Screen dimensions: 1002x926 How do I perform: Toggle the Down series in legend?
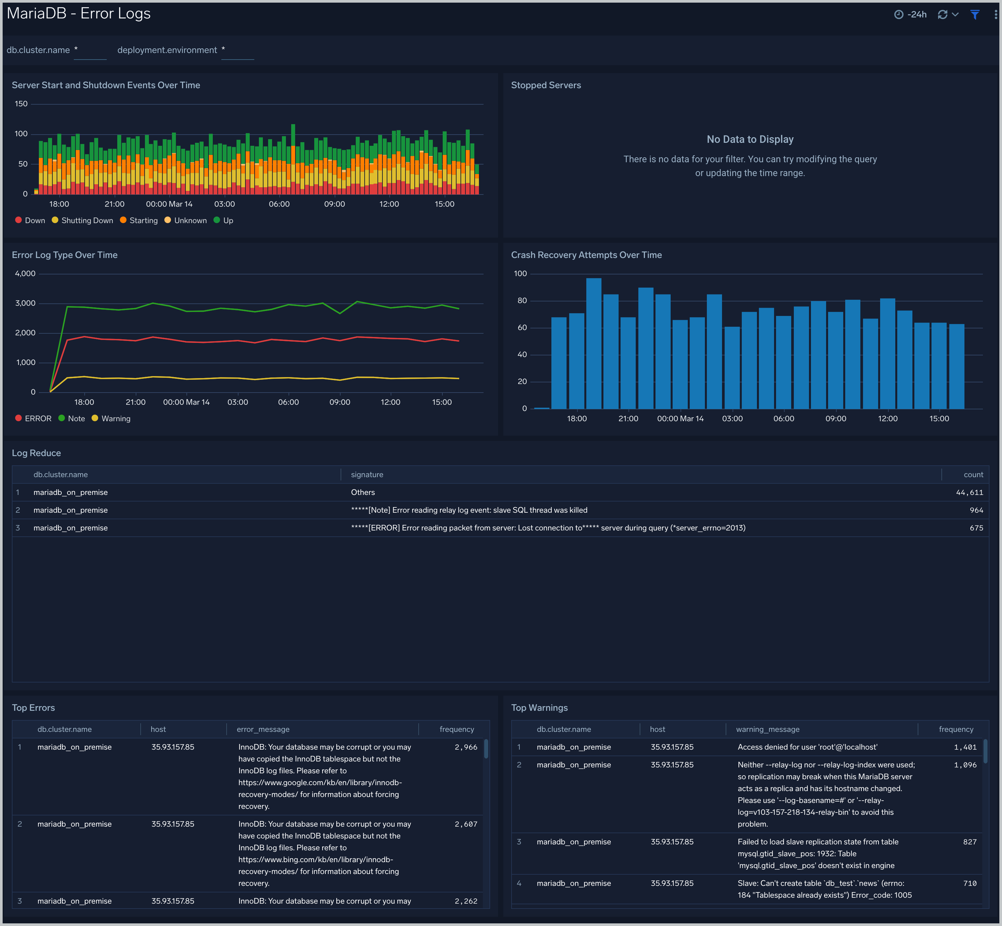coord(35,220)
